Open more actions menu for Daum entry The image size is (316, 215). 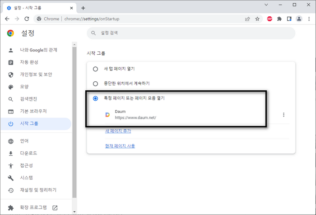pyautogui.click(x=283, y=115)
